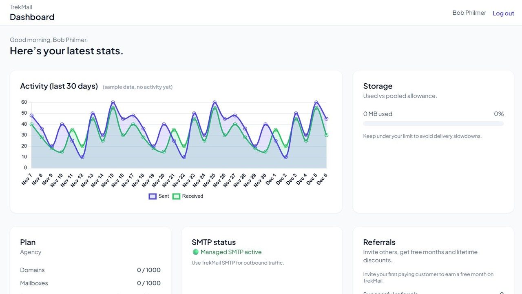522x294 pixels.
Task: Toggle the Received dataset legend swatch
Action: [x=176, y=196]
